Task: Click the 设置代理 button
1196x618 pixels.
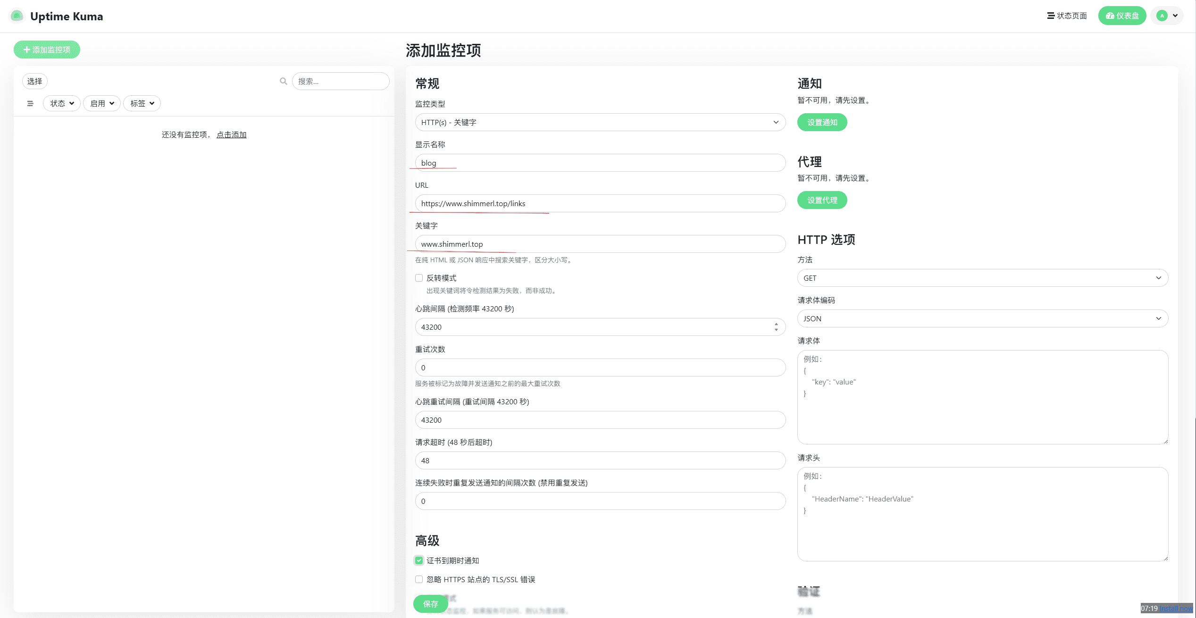Action: [822, 200]
